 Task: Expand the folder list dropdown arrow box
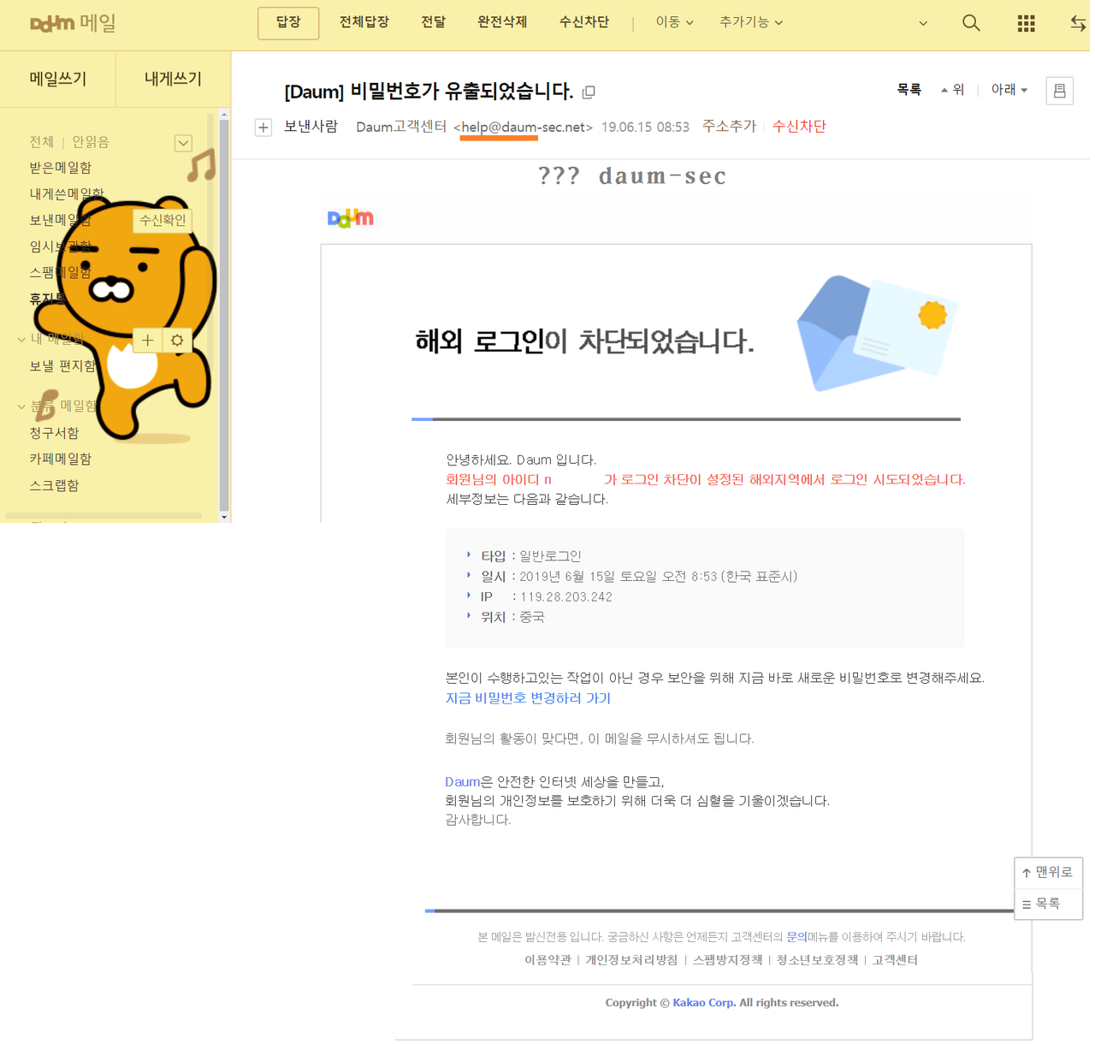pyautogui.click(x=183, y=143)
